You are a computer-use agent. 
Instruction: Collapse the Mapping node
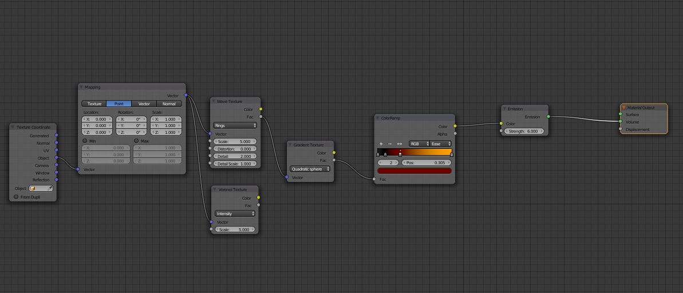81,87
